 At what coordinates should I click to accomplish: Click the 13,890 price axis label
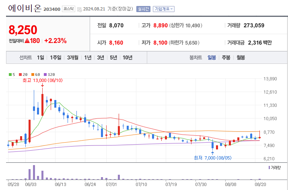coord(270,79)
